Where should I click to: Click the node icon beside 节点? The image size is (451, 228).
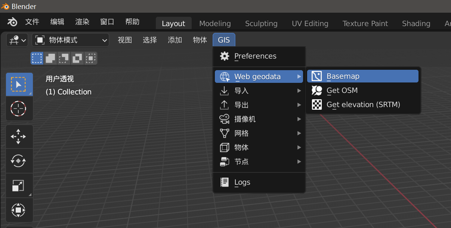[x=225, y=162]
